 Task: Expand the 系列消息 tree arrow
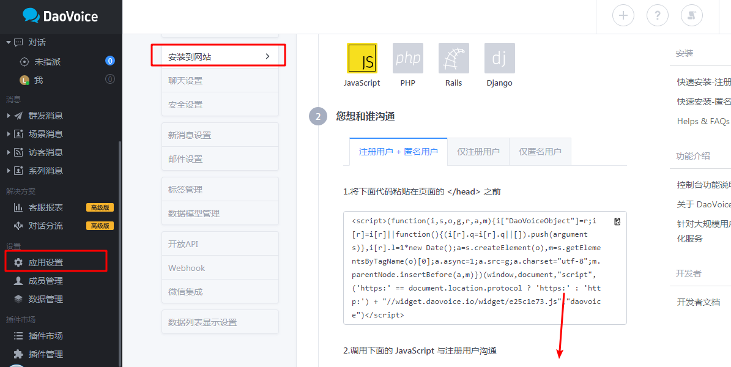tap(9, 171)
